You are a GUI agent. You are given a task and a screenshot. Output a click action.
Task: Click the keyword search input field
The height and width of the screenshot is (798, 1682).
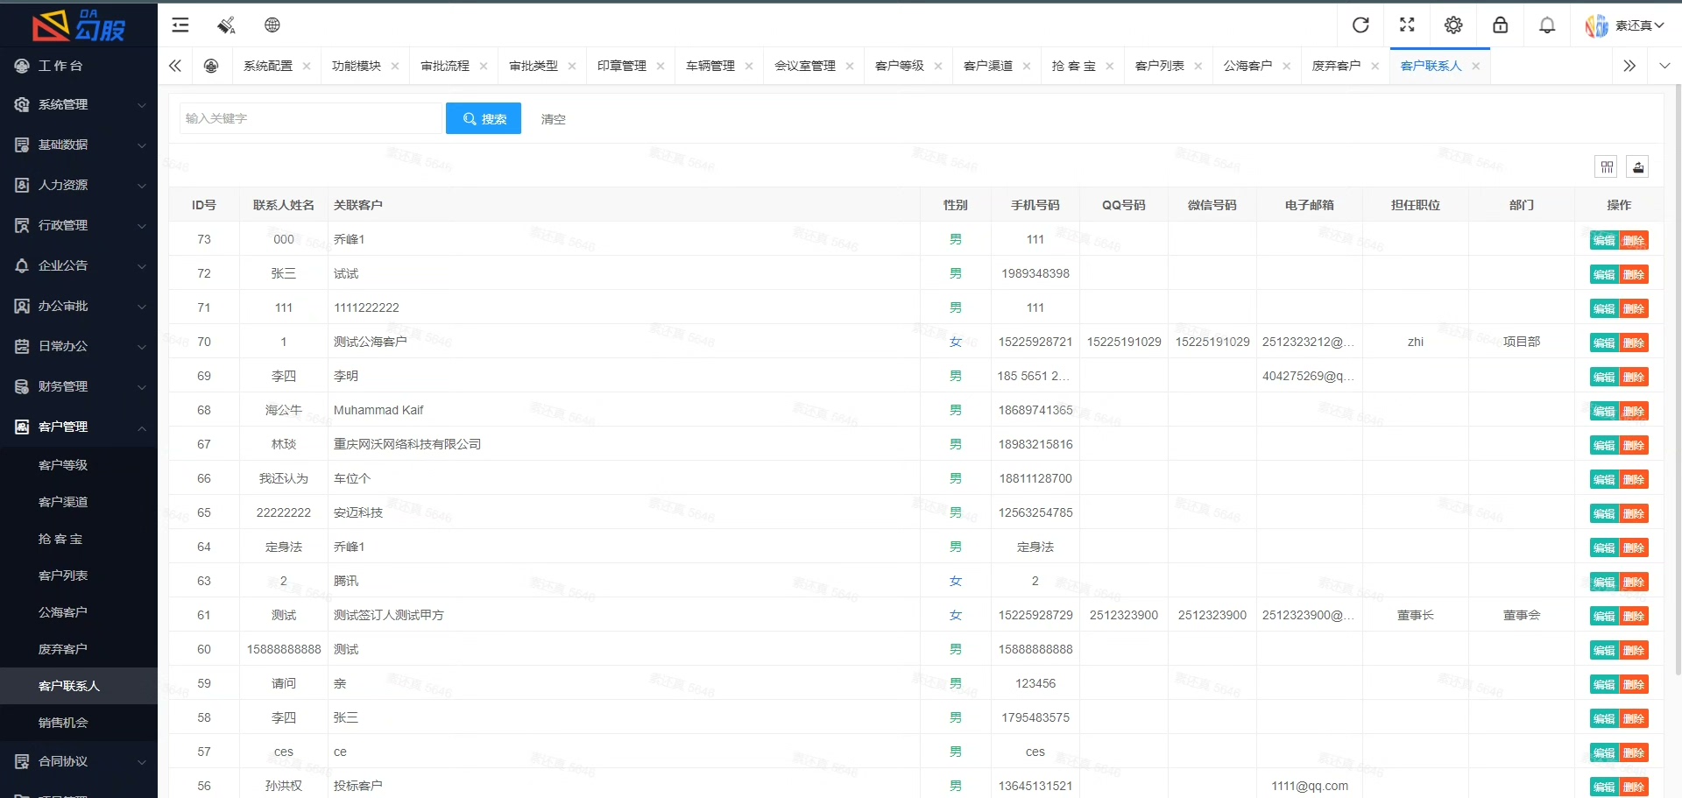(311, 119)
